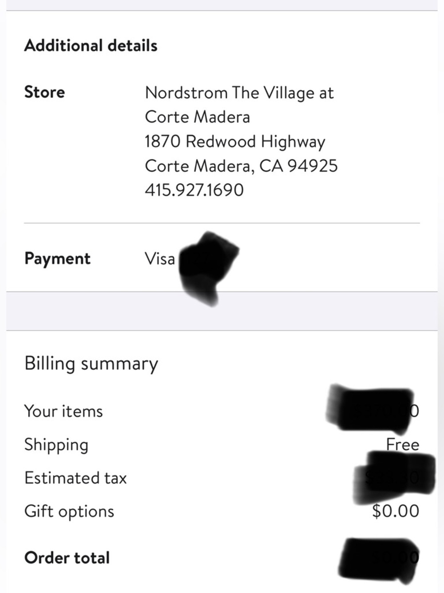The width and height of the screenshot is (444, 593).
Task: Click the redacted Order total amount
Action: coord(379,558)
